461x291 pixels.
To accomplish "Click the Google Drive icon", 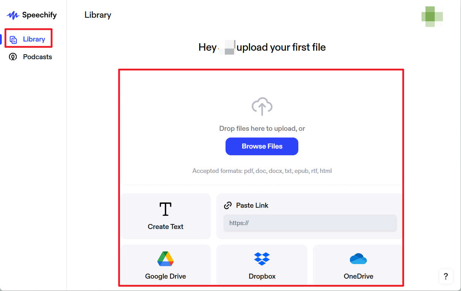I will [x=166, y=259].
